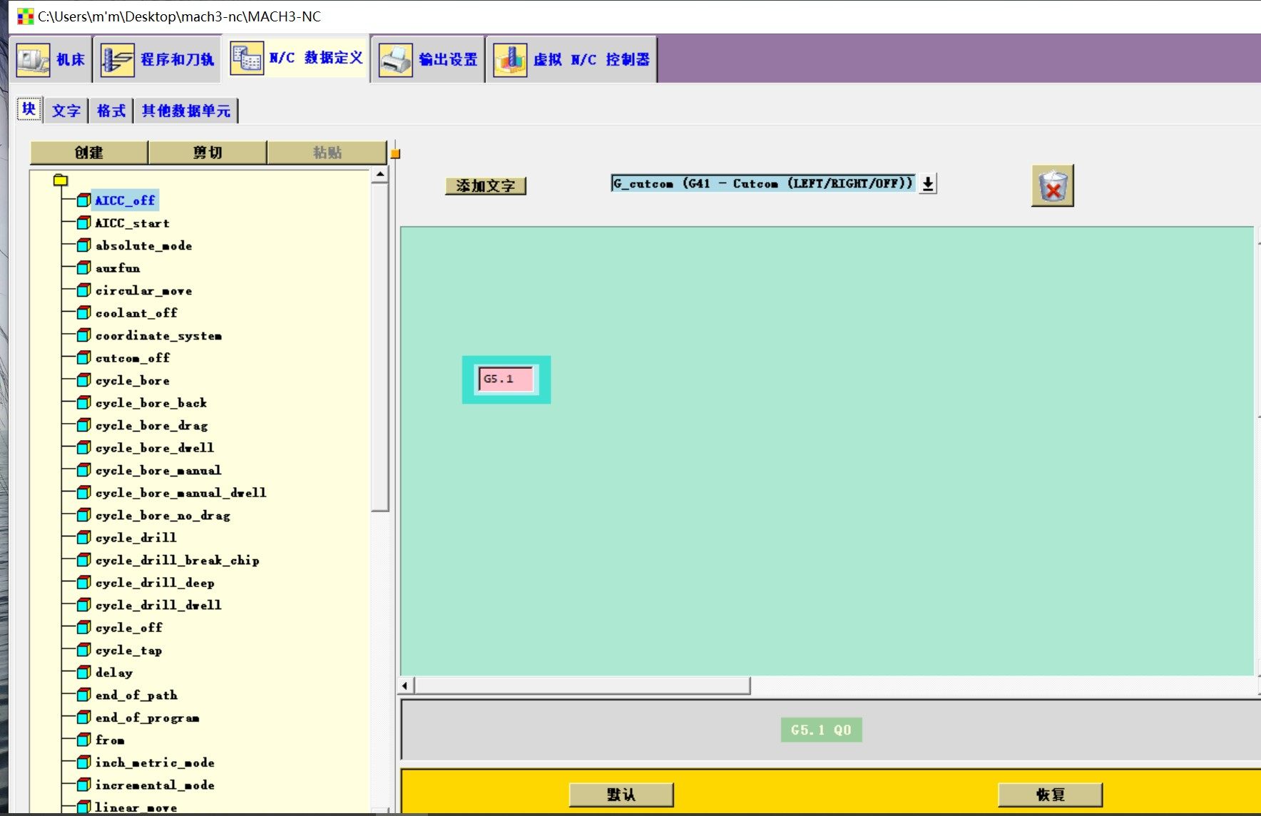Click the block icon beside absolute_mode

[83, 245]
